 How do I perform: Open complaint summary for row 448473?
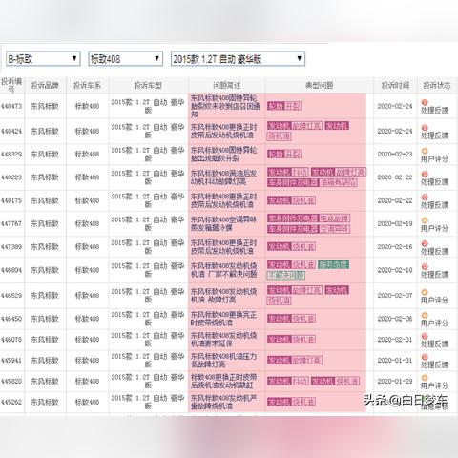[225, 106]
